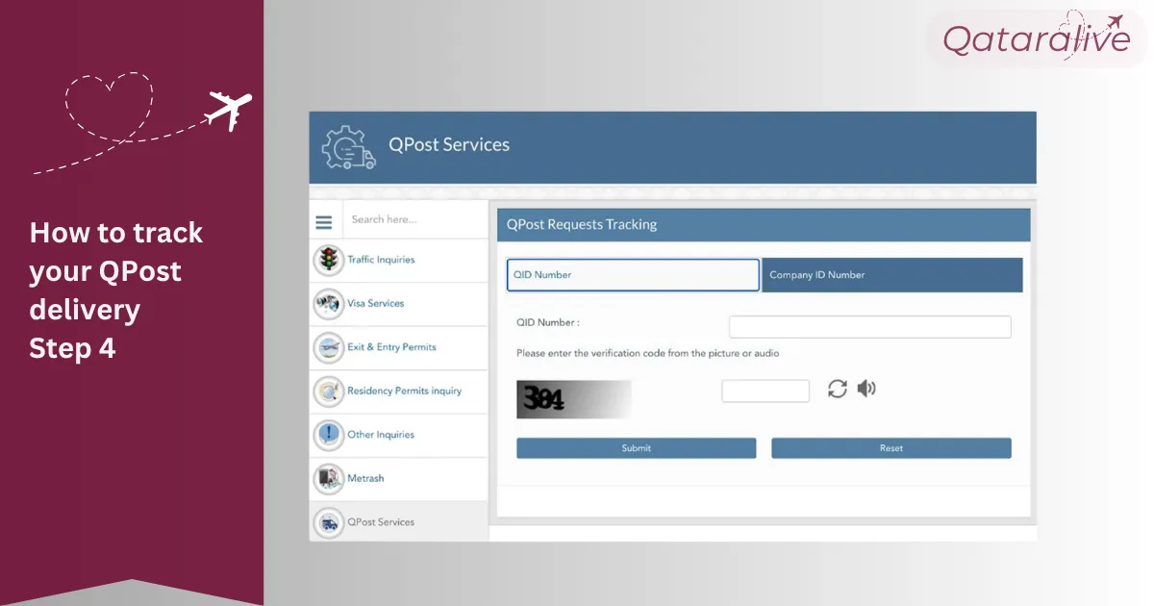Click the QID Number input field

tap(870, 327)
